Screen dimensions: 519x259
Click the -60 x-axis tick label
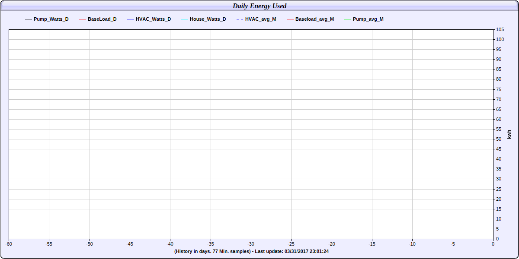coord(9,244)
